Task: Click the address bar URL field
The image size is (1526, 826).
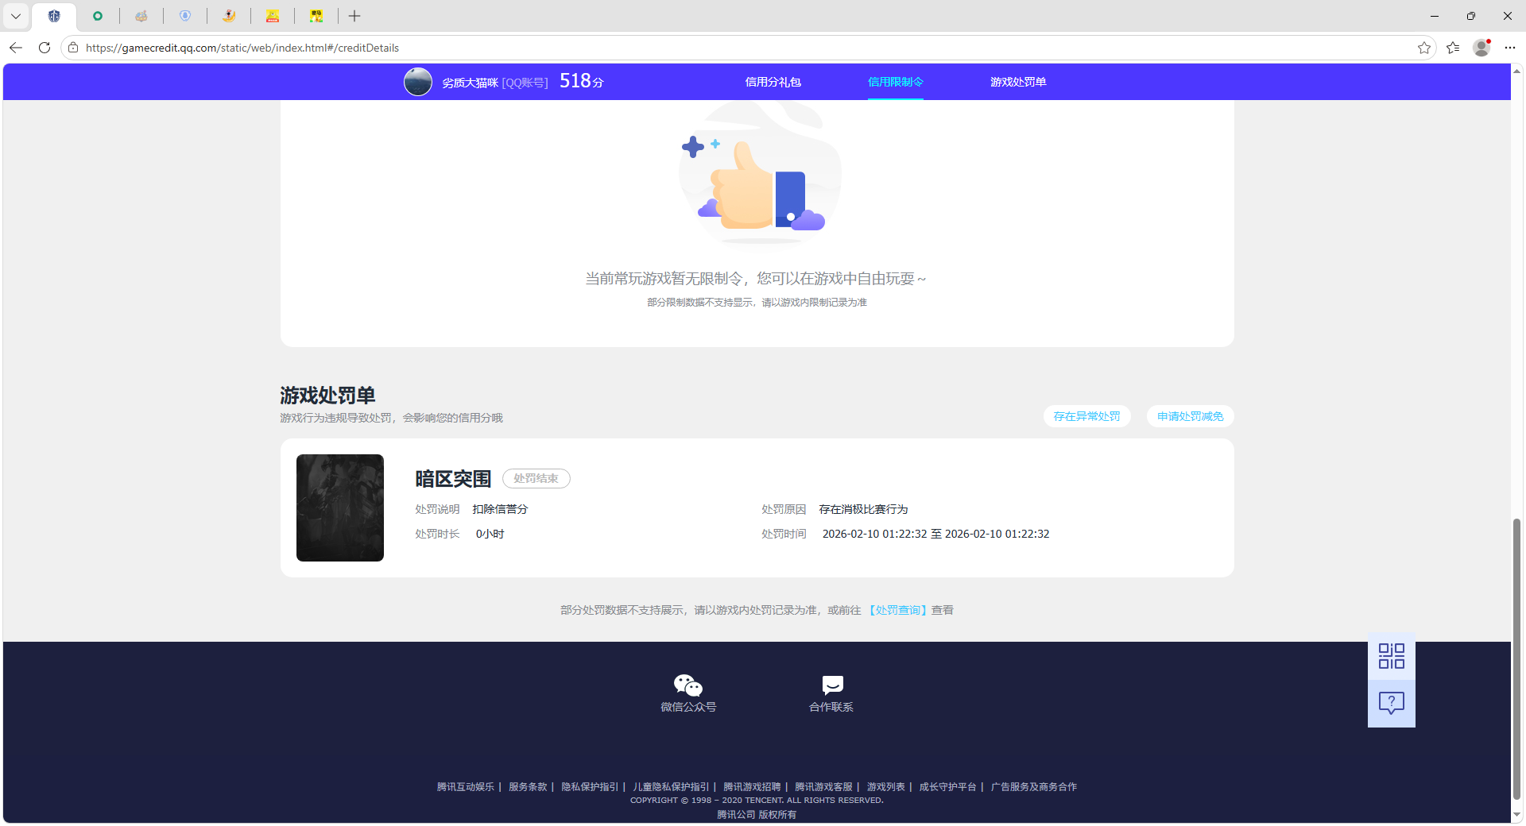Action: [x=747, y=48]
